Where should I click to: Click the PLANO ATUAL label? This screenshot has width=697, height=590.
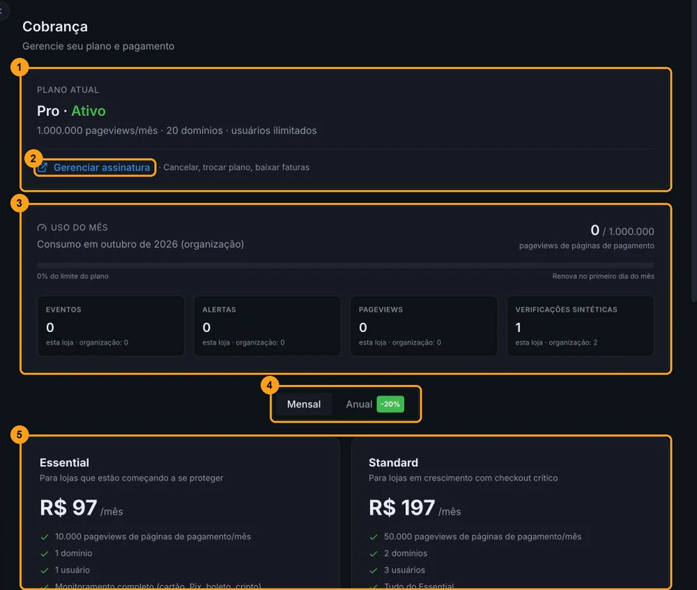point(68,90)
